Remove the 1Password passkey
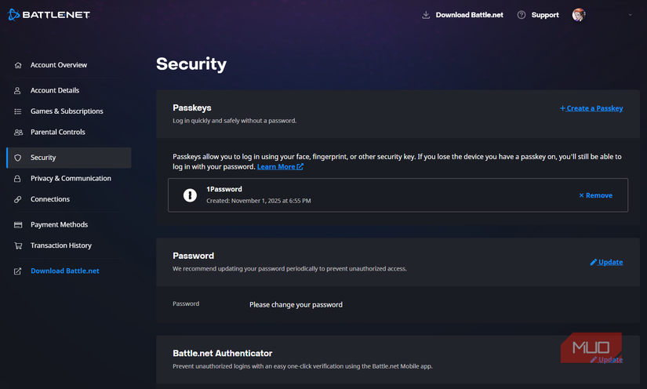 point(595,195)
